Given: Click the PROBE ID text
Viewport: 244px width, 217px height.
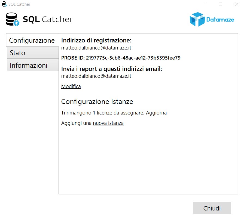Looking at the screenshot, I should point(121,58).
